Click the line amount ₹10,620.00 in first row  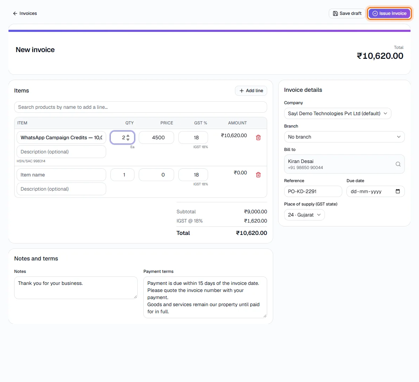234,135
